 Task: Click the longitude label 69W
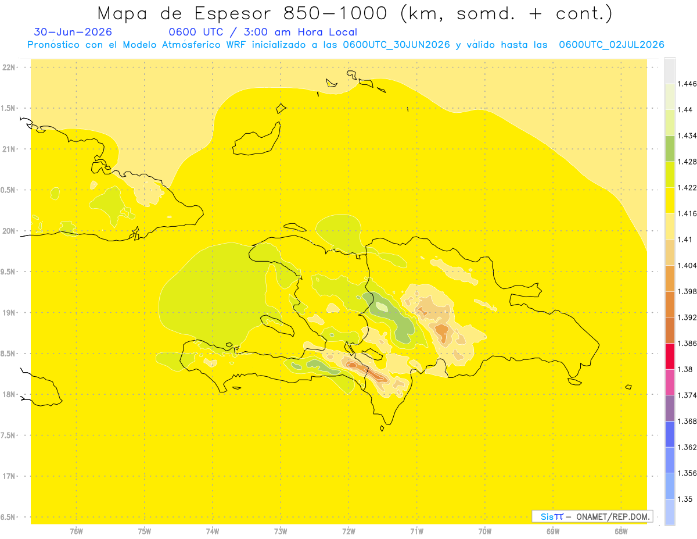pyautogui.click(x=553, y=531)
